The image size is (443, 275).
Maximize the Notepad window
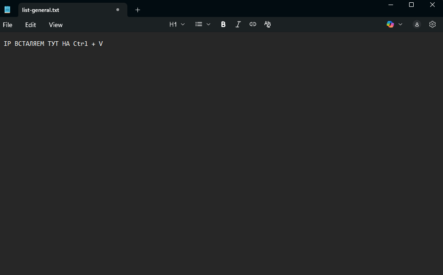[411, 5]
